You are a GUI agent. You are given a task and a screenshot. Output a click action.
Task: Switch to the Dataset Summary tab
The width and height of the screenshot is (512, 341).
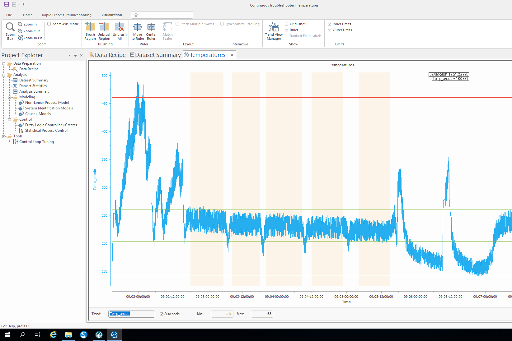155,55
